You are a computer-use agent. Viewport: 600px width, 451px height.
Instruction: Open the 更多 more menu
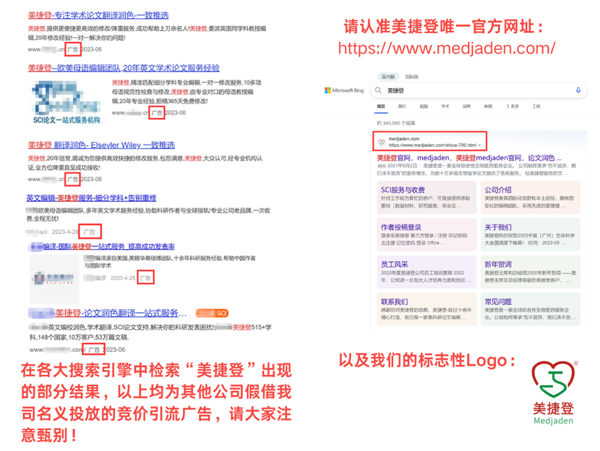point(513,106)
